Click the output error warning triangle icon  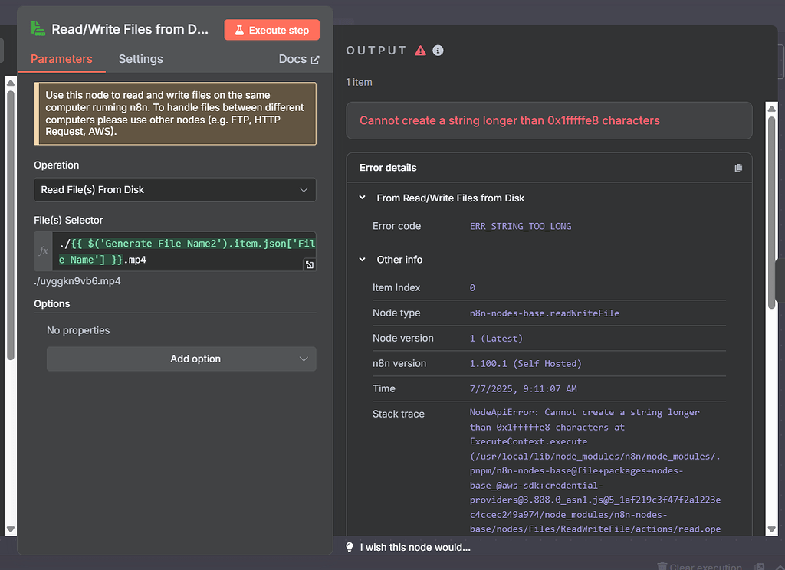pos(420,51)
